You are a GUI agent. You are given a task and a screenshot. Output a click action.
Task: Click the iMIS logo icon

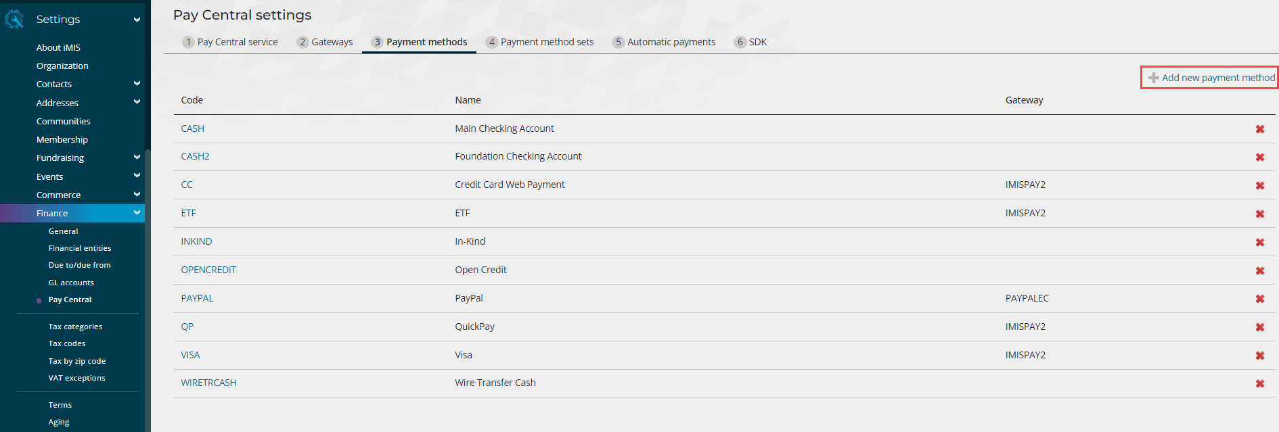click(x=14, y=20)
